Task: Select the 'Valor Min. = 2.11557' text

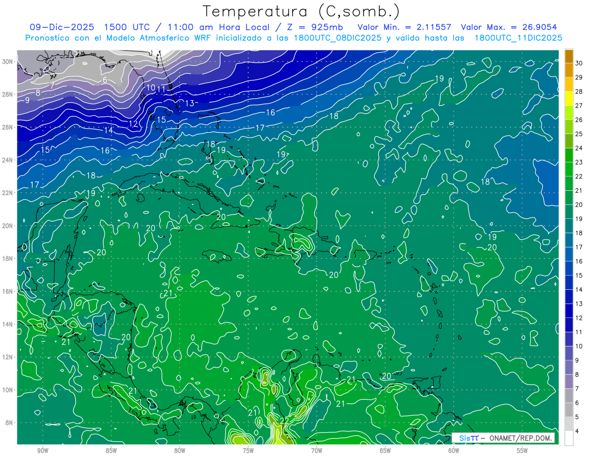Action: tap(404, 27)
